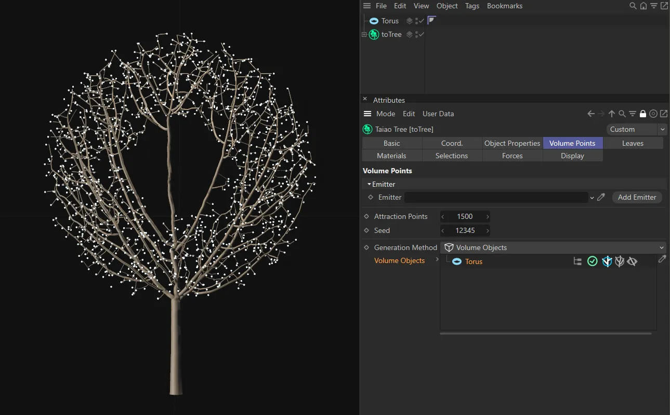Image resolution: width=670 pixels, height=415 pixels.
Task: Switch to the Leaves tab
Action: [633, 144]
